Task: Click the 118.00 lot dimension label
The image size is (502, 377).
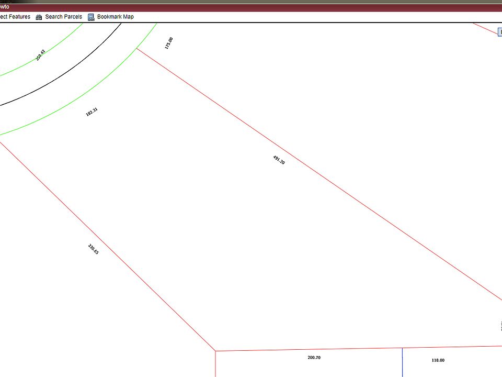Action: coord(438,360)
